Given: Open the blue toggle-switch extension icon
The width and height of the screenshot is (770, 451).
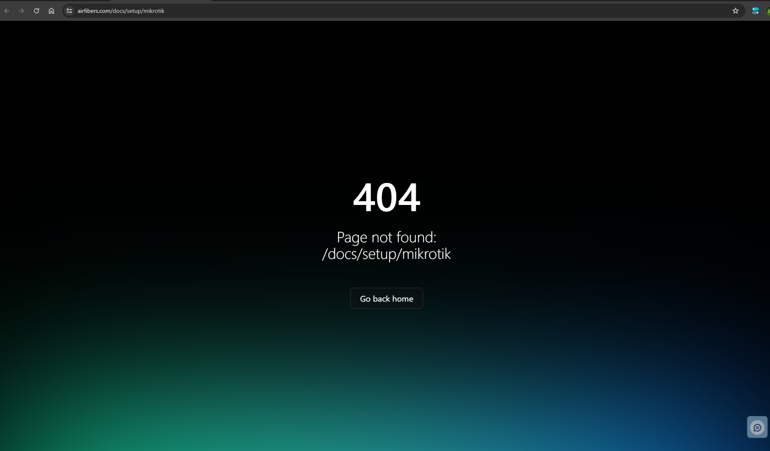Looking at the screenshot, I should point(755,11).
